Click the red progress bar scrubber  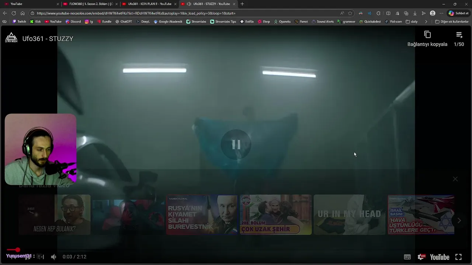18,250
